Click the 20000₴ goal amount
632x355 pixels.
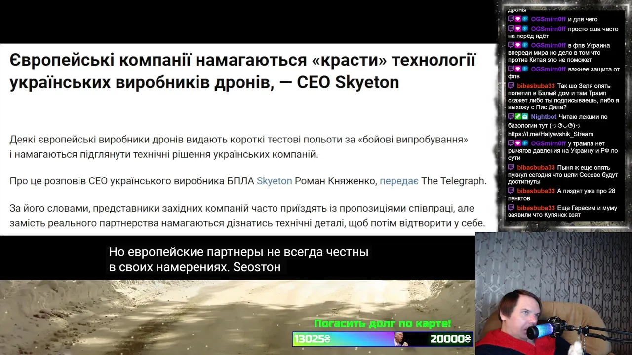(x=450, y=339)
